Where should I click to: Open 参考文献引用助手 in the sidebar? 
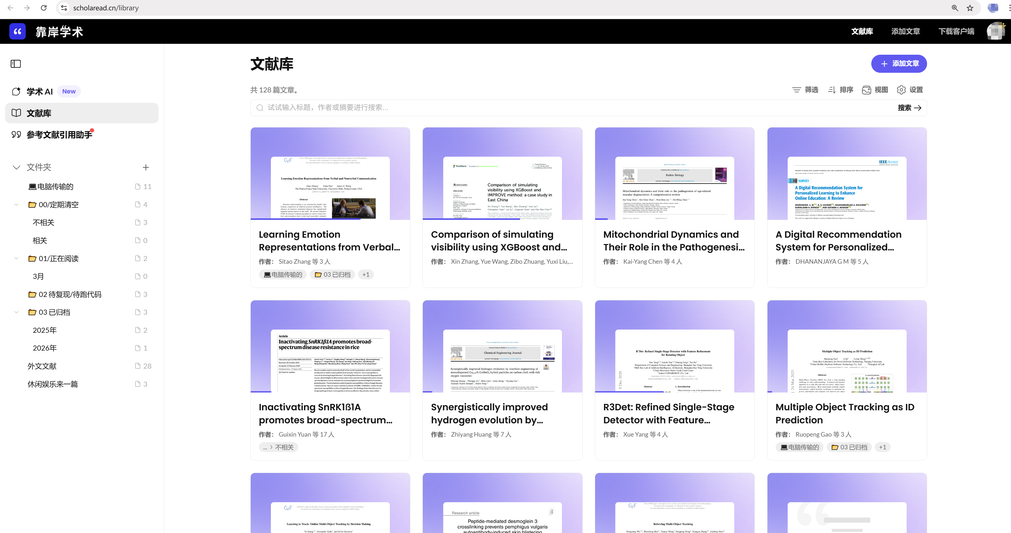tap(59, 135)
